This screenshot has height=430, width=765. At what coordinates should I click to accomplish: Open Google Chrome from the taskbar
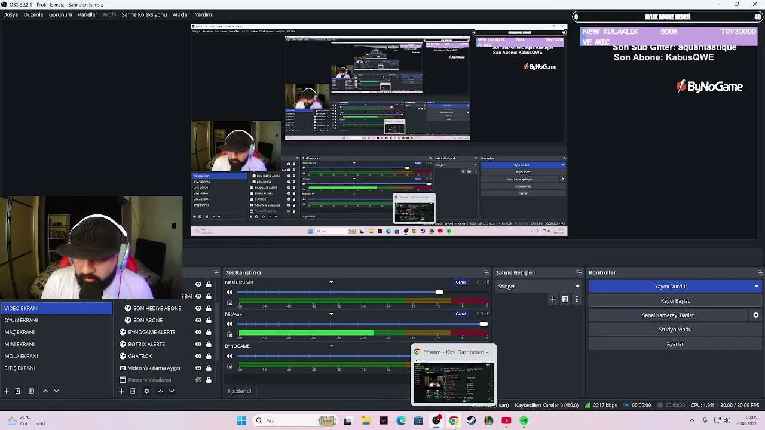pyautogui.click(x=454, y=420)
